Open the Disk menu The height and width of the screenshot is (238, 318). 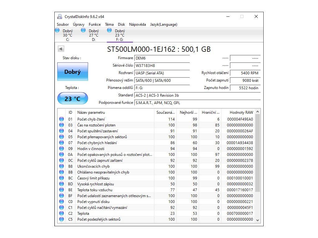121,24
